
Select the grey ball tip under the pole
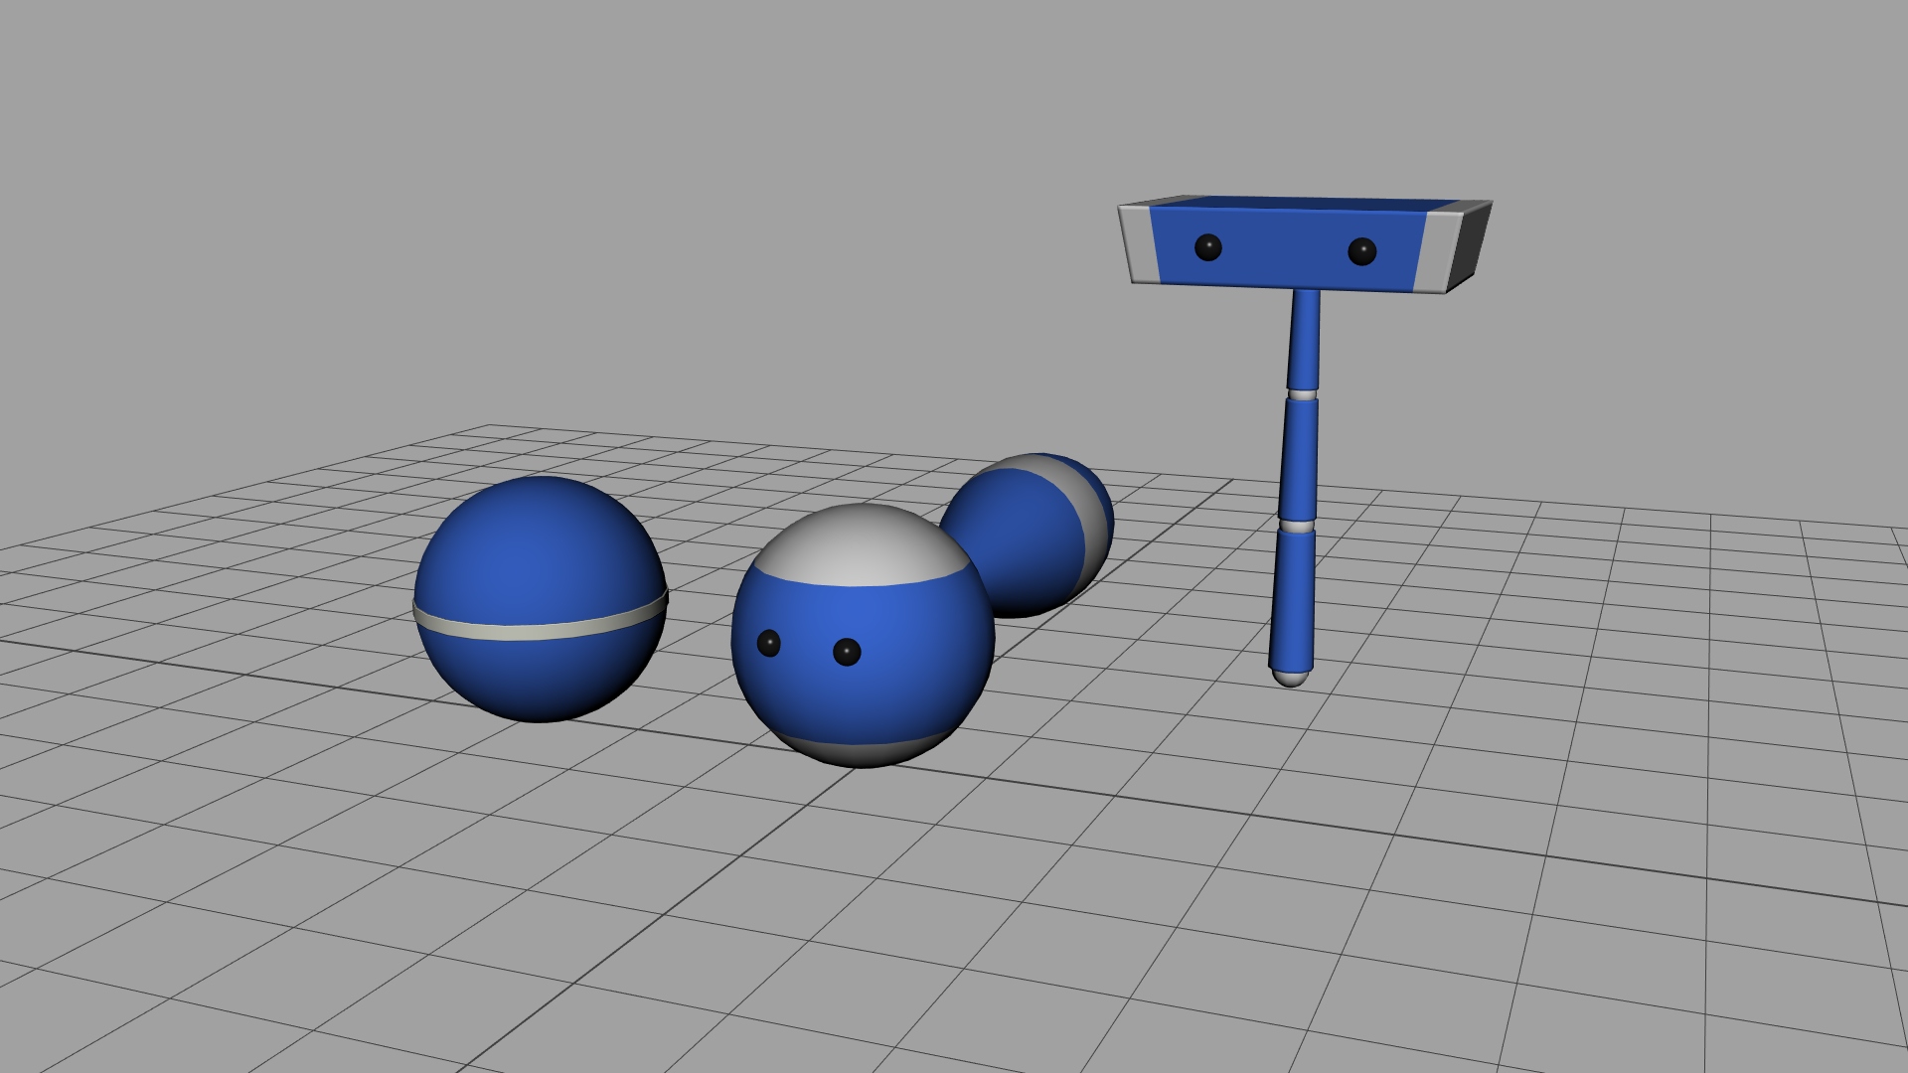[x=1290, y=679]
